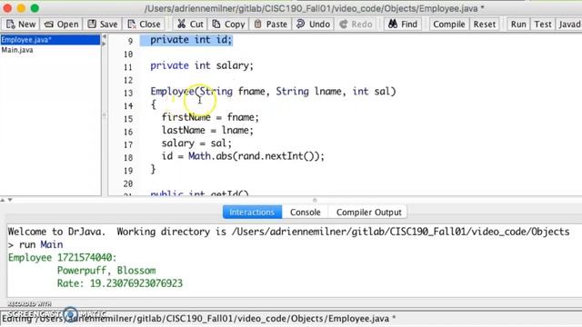
Task: Click the Close document X icon
Action: pos(131,25)
